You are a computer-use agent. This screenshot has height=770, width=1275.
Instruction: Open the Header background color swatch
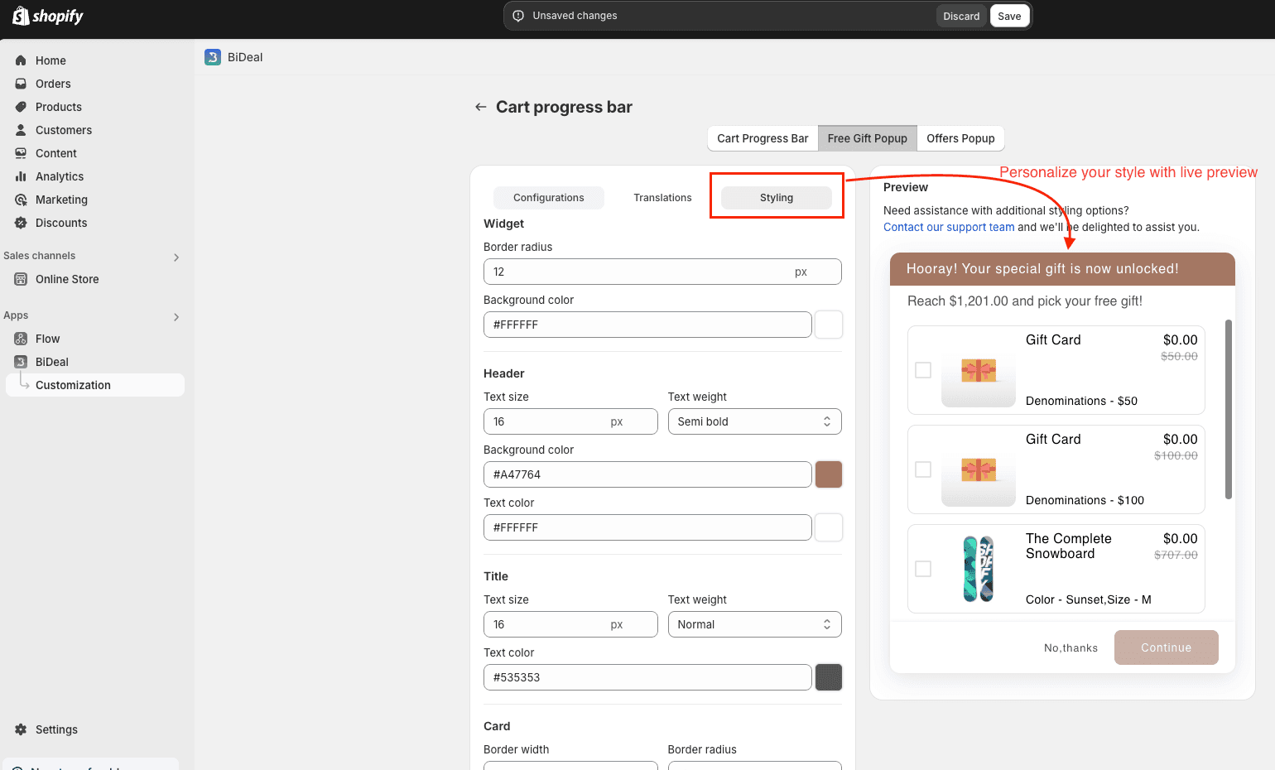829,474
